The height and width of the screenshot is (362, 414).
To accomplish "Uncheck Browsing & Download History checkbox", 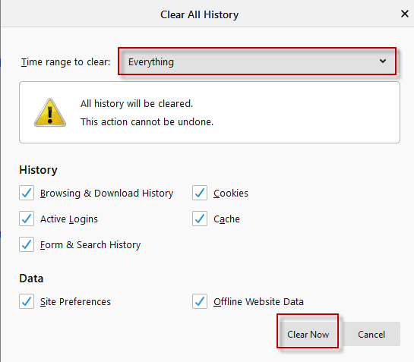I will (27, 193).
